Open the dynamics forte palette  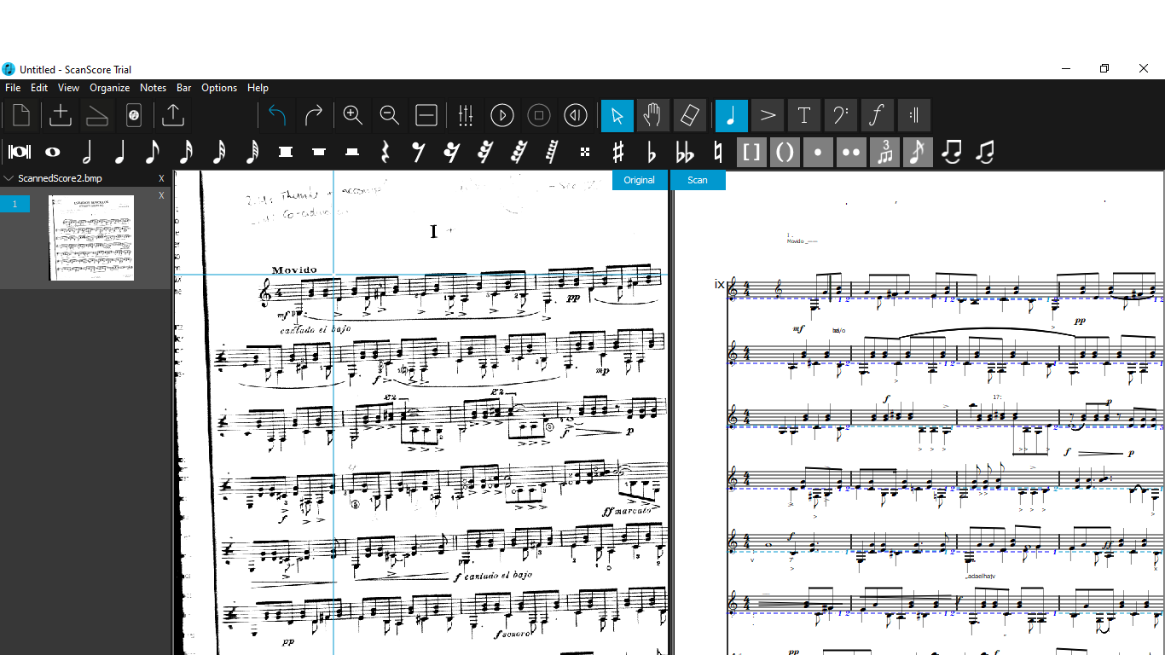[x=878, y=115]
